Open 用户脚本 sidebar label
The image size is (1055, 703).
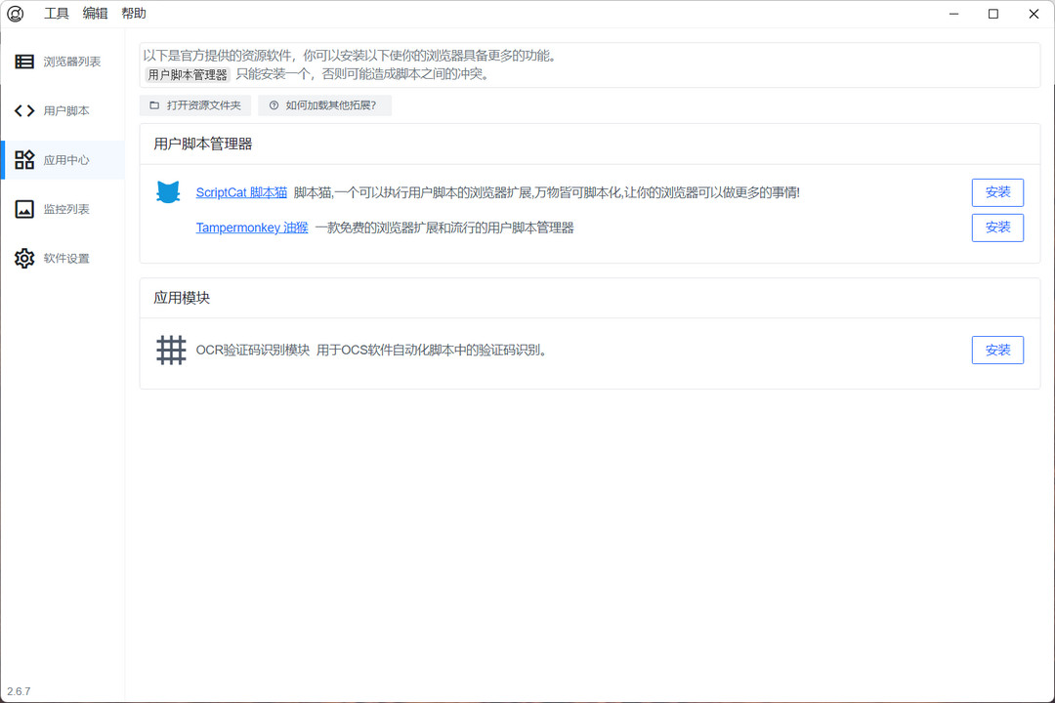(x=66, y=111)
